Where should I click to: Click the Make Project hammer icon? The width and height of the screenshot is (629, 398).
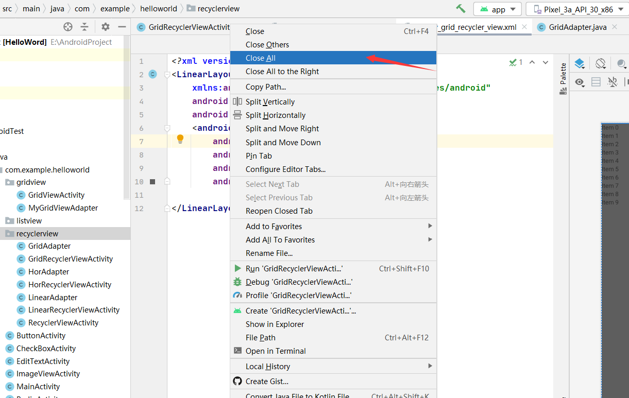[x=461, y=9]
